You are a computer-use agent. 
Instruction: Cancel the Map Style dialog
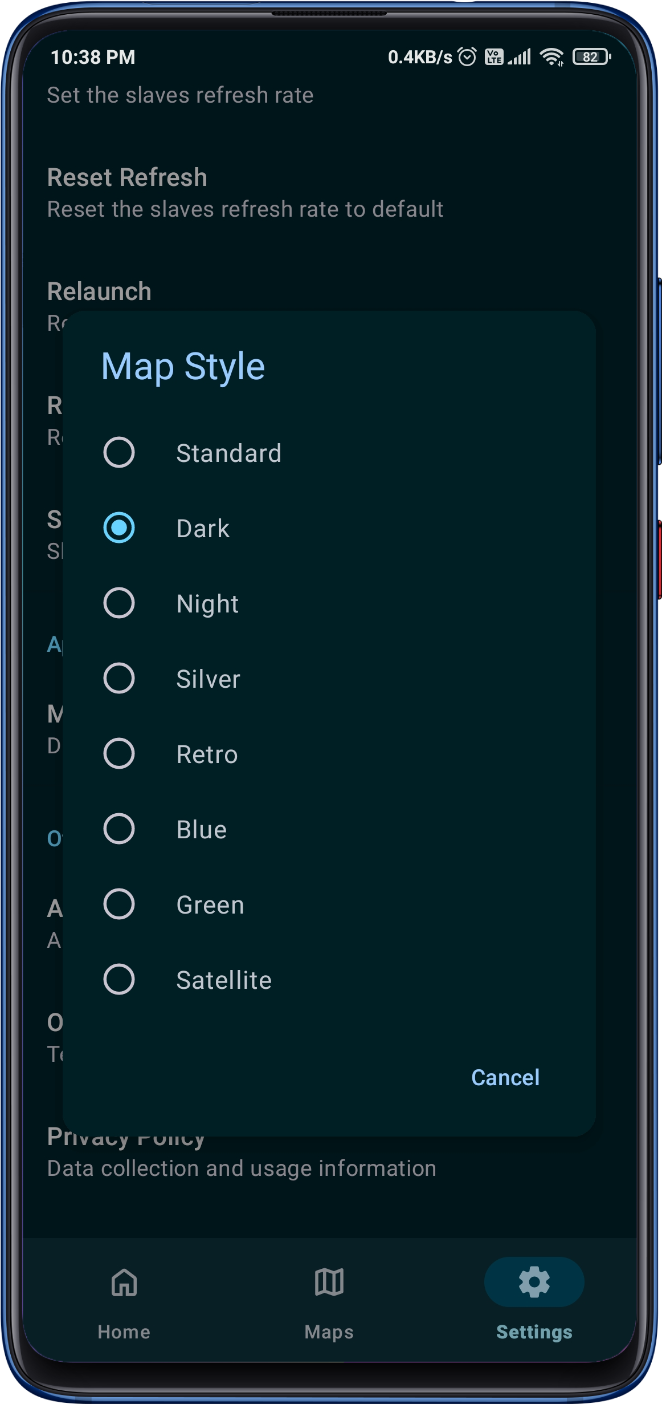505,1078
